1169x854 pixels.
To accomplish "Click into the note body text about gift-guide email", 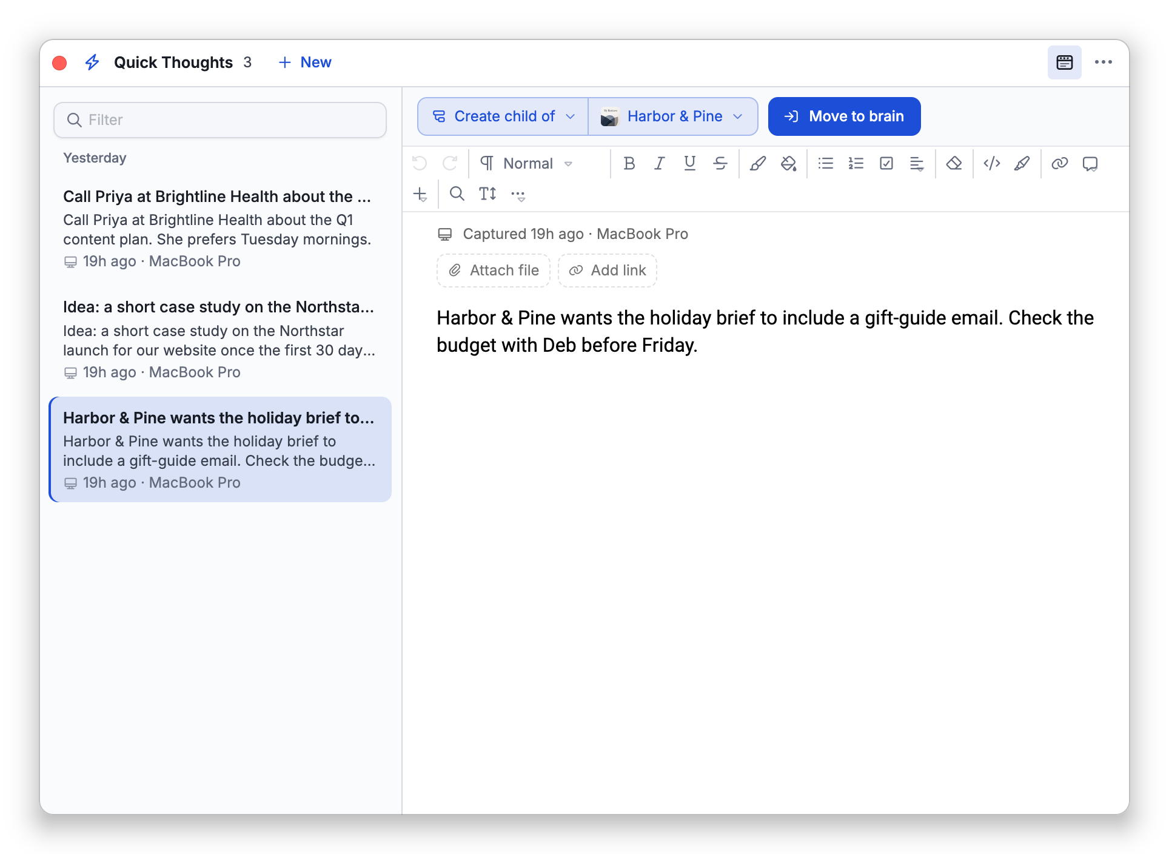I will click(x=765, y=331).
